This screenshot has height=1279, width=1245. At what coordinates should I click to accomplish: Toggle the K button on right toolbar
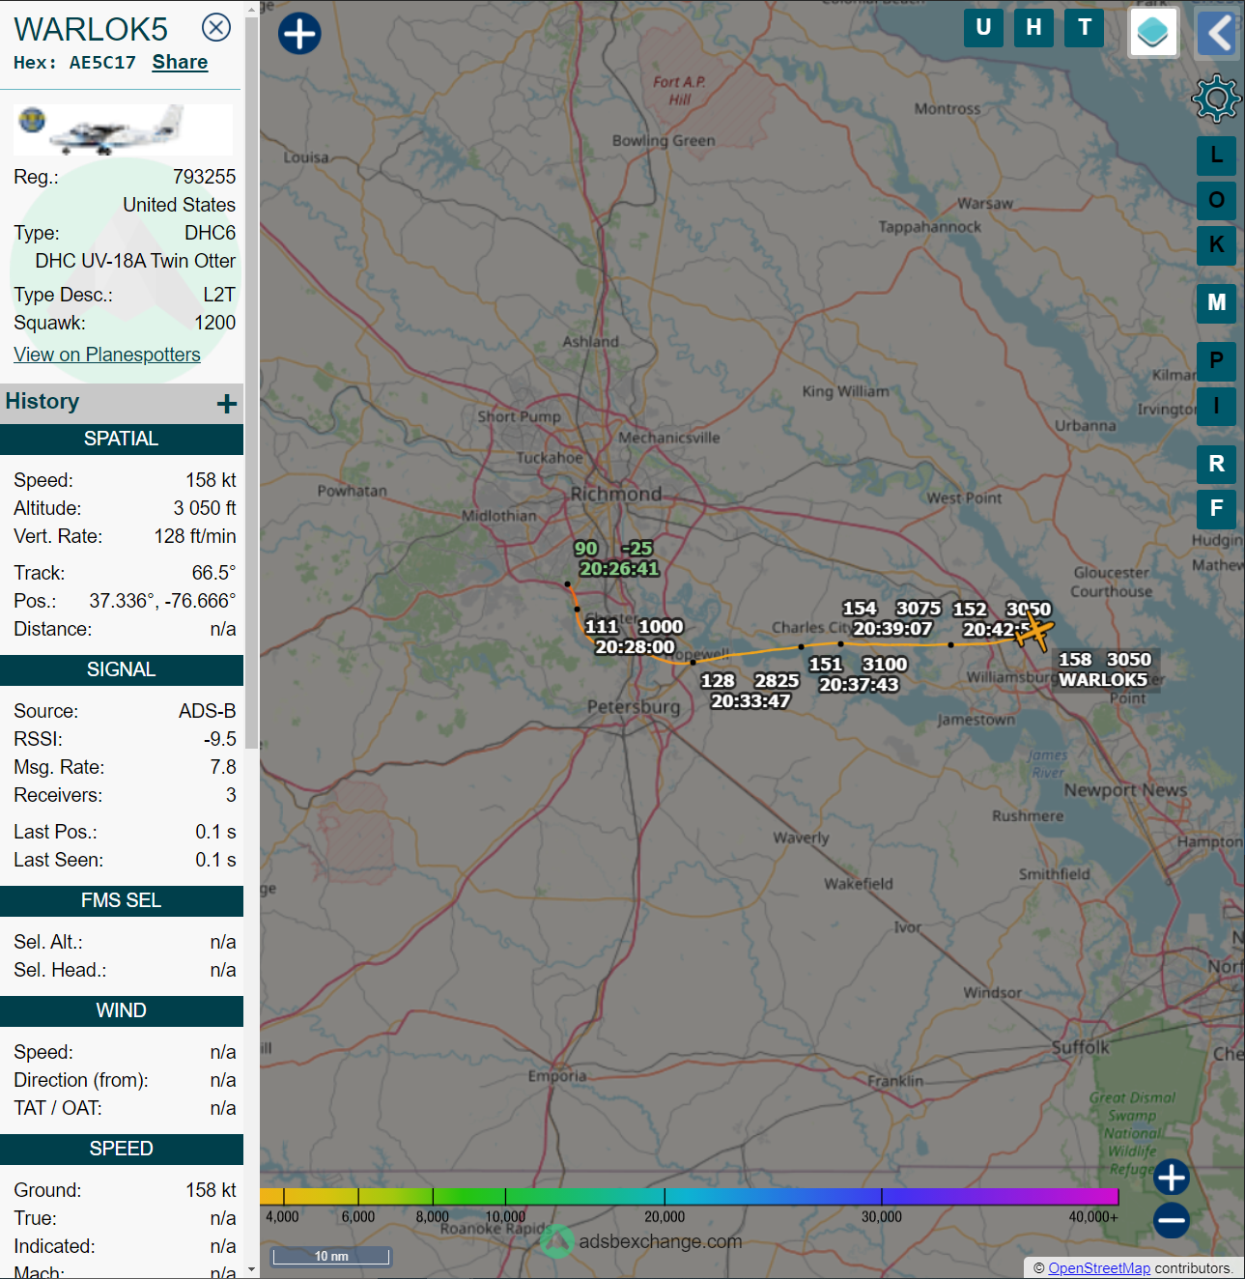(x=1216, y=244)
